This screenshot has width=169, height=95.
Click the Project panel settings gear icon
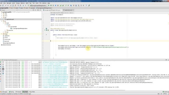(38, 10)
